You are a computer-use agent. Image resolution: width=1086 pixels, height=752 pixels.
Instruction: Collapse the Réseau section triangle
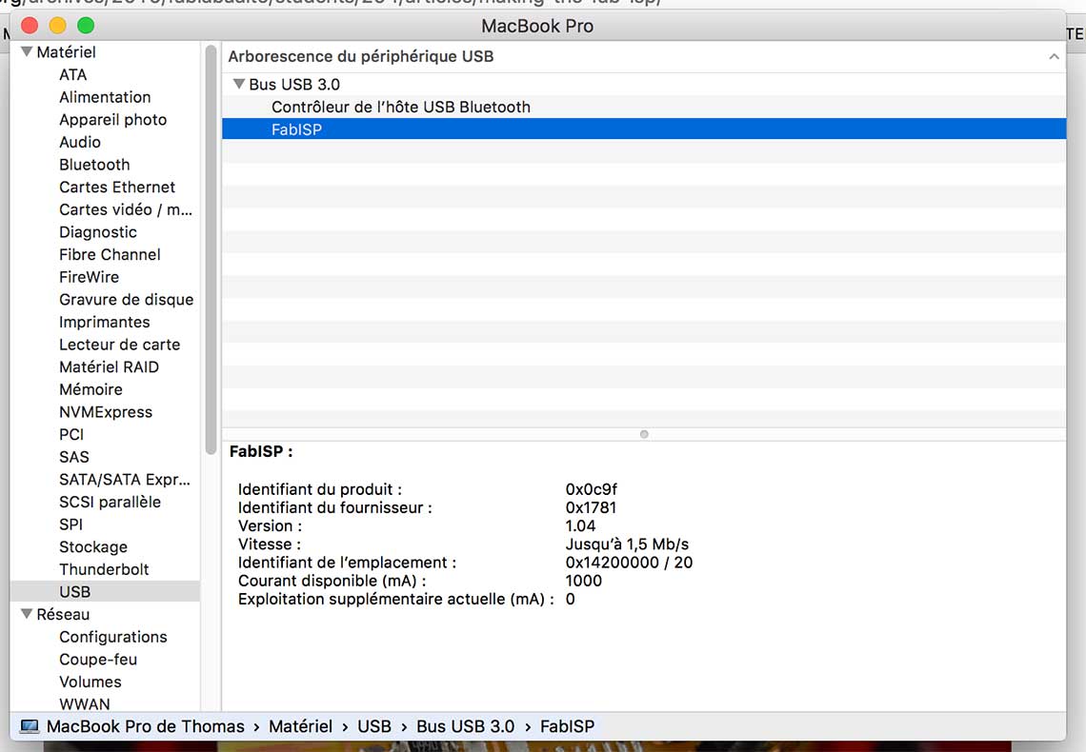point(27,614)
